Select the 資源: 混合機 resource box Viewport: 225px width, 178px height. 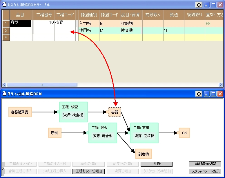coord(103,136)
